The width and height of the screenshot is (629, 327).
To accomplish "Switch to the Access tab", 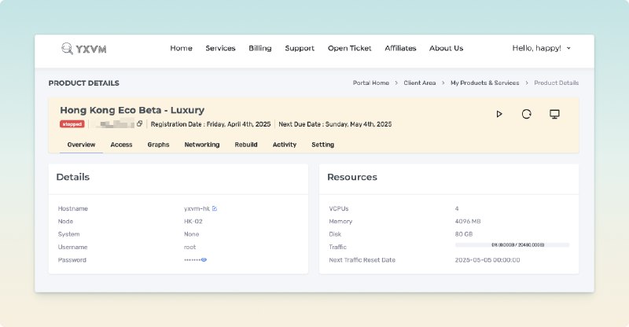I will [121, 145].
